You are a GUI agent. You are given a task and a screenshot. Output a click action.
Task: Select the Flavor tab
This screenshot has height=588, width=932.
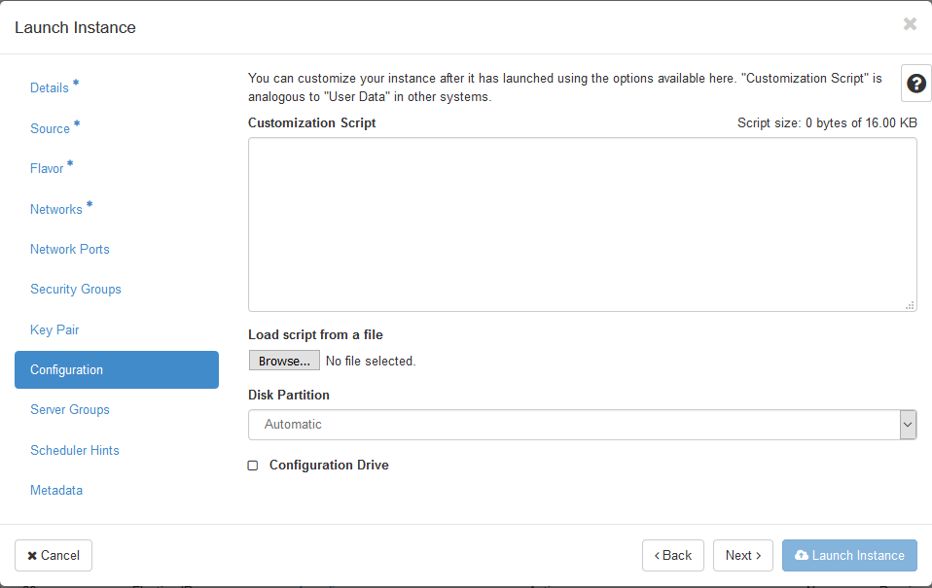(47, 169)
